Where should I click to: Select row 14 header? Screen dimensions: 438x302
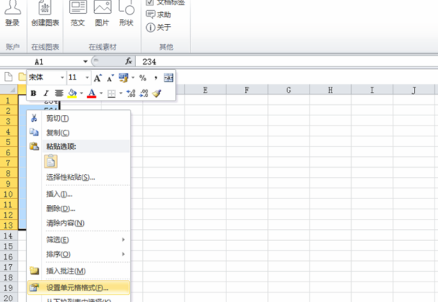[x=9, y=236]
